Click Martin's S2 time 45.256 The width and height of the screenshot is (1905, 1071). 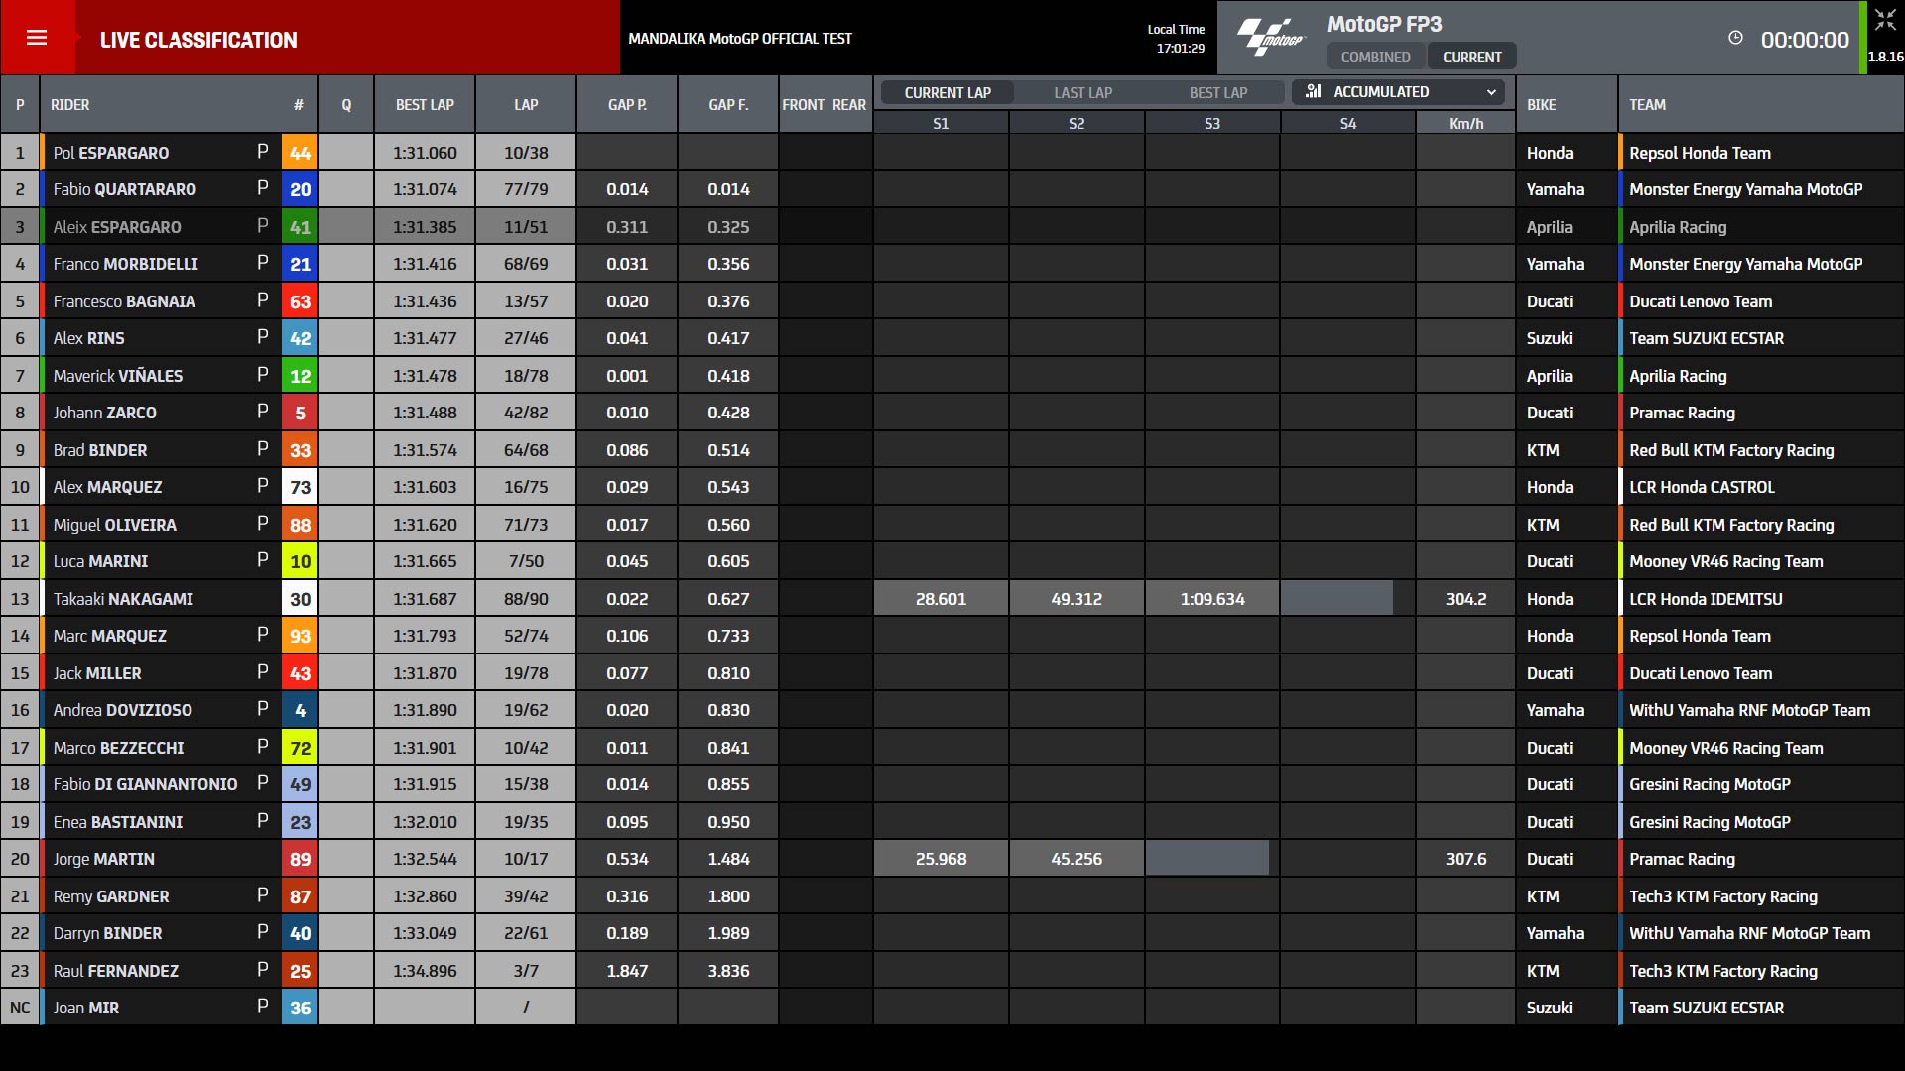coord(1077,859)
